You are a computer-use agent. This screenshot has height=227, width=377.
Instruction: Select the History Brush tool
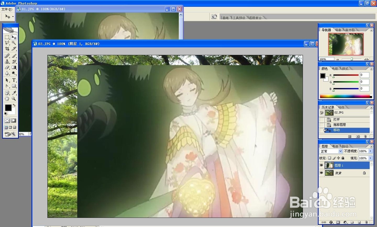point(14,61)
